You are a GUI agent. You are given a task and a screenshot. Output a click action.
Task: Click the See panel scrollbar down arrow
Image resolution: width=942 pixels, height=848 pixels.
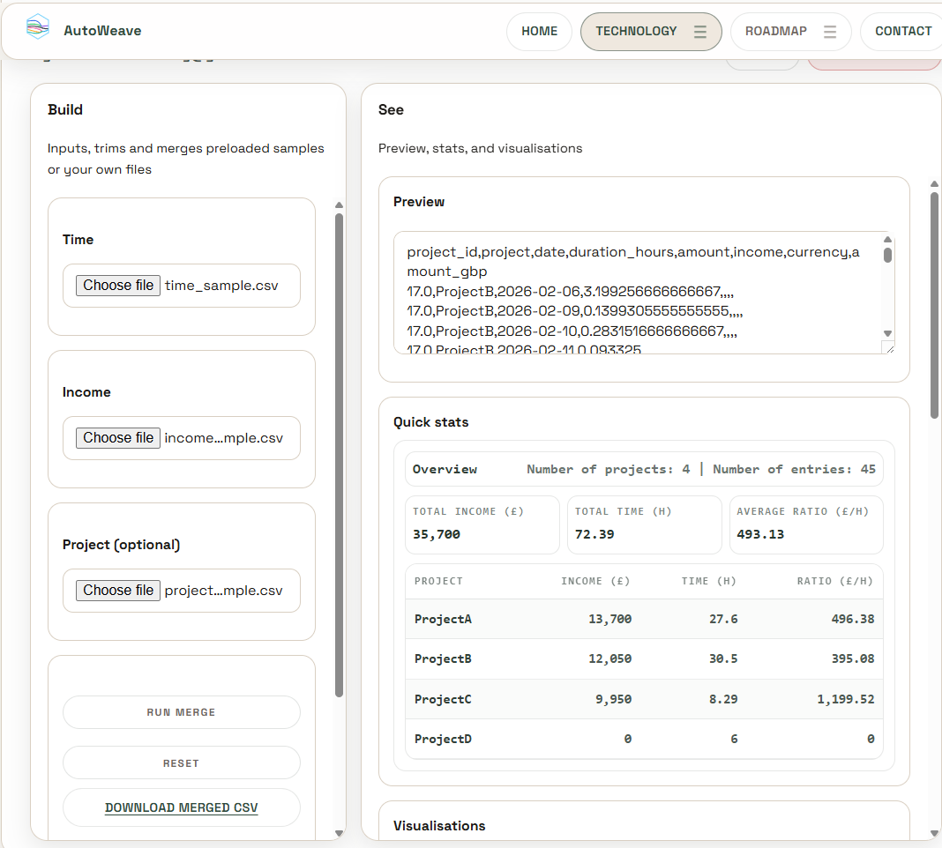click(934, 833)
